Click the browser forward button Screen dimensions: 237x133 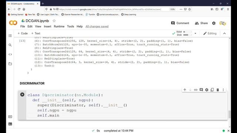click(14, 9)
